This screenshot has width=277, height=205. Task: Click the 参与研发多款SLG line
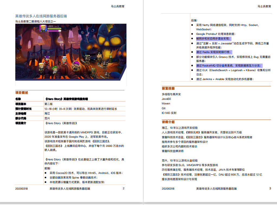pos(190,165)
